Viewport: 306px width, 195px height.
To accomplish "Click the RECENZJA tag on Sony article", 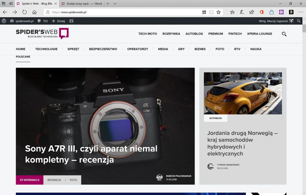I will [x=54, y=180].
